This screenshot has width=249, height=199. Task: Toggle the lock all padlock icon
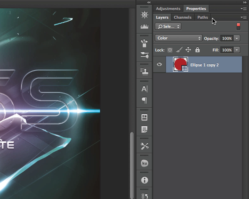[197, 50]
